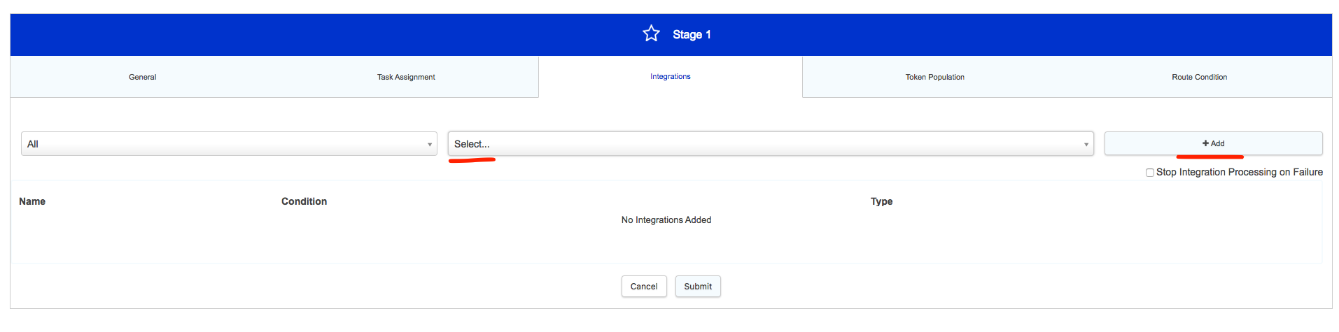Click the star icon beside Stage 1

pyautogui.click(x=651, y=34)
